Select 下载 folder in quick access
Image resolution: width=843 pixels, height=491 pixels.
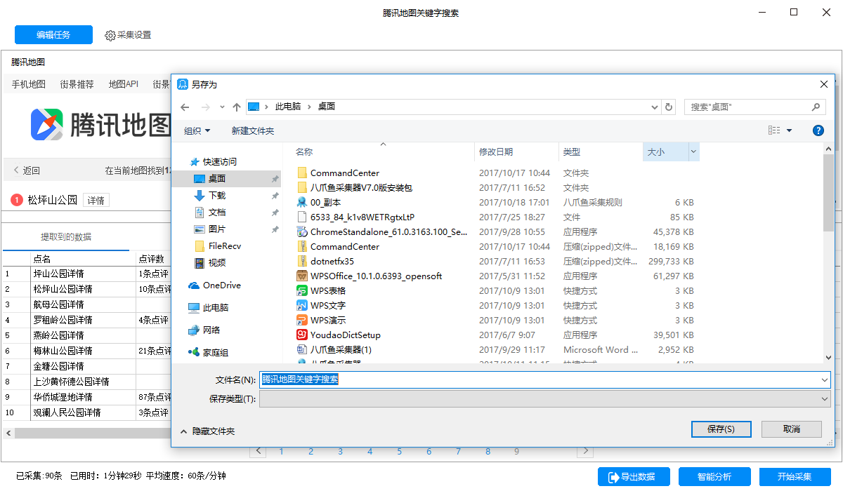click(217, 196)
